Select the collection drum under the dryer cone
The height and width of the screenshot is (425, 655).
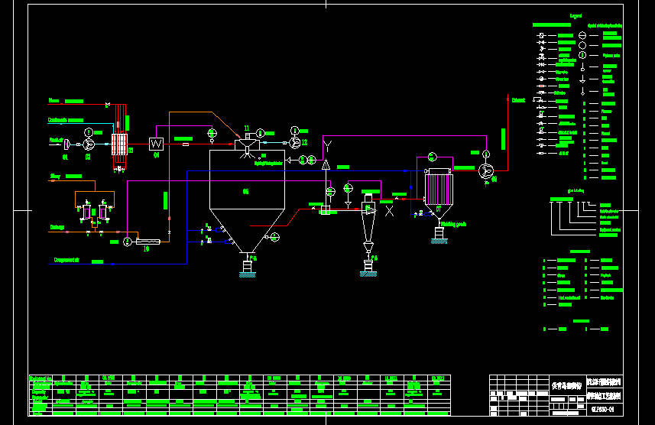(247, 267)
